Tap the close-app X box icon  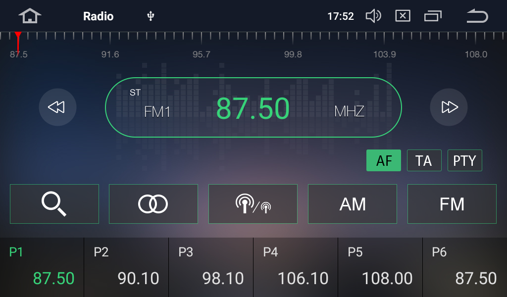403,16
